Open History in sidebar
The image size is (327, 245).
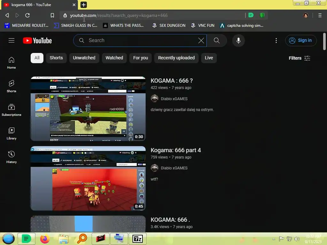[x=11, y=157]
